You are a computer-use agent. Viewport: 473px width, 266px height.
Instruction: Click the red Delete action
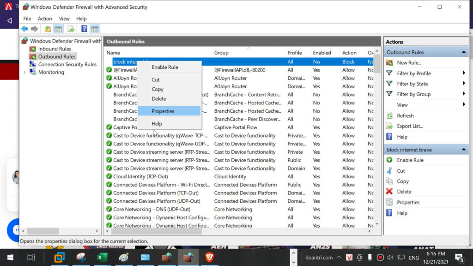click(x=404, y=192)
